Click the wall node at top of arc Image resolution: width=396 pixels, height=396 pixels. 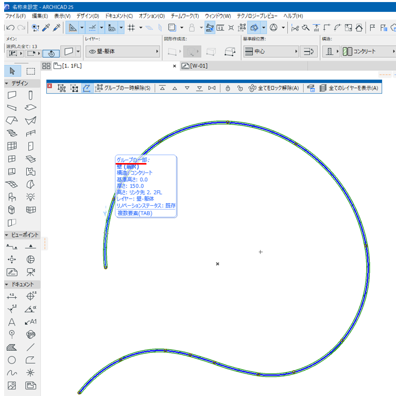[228, 122]
